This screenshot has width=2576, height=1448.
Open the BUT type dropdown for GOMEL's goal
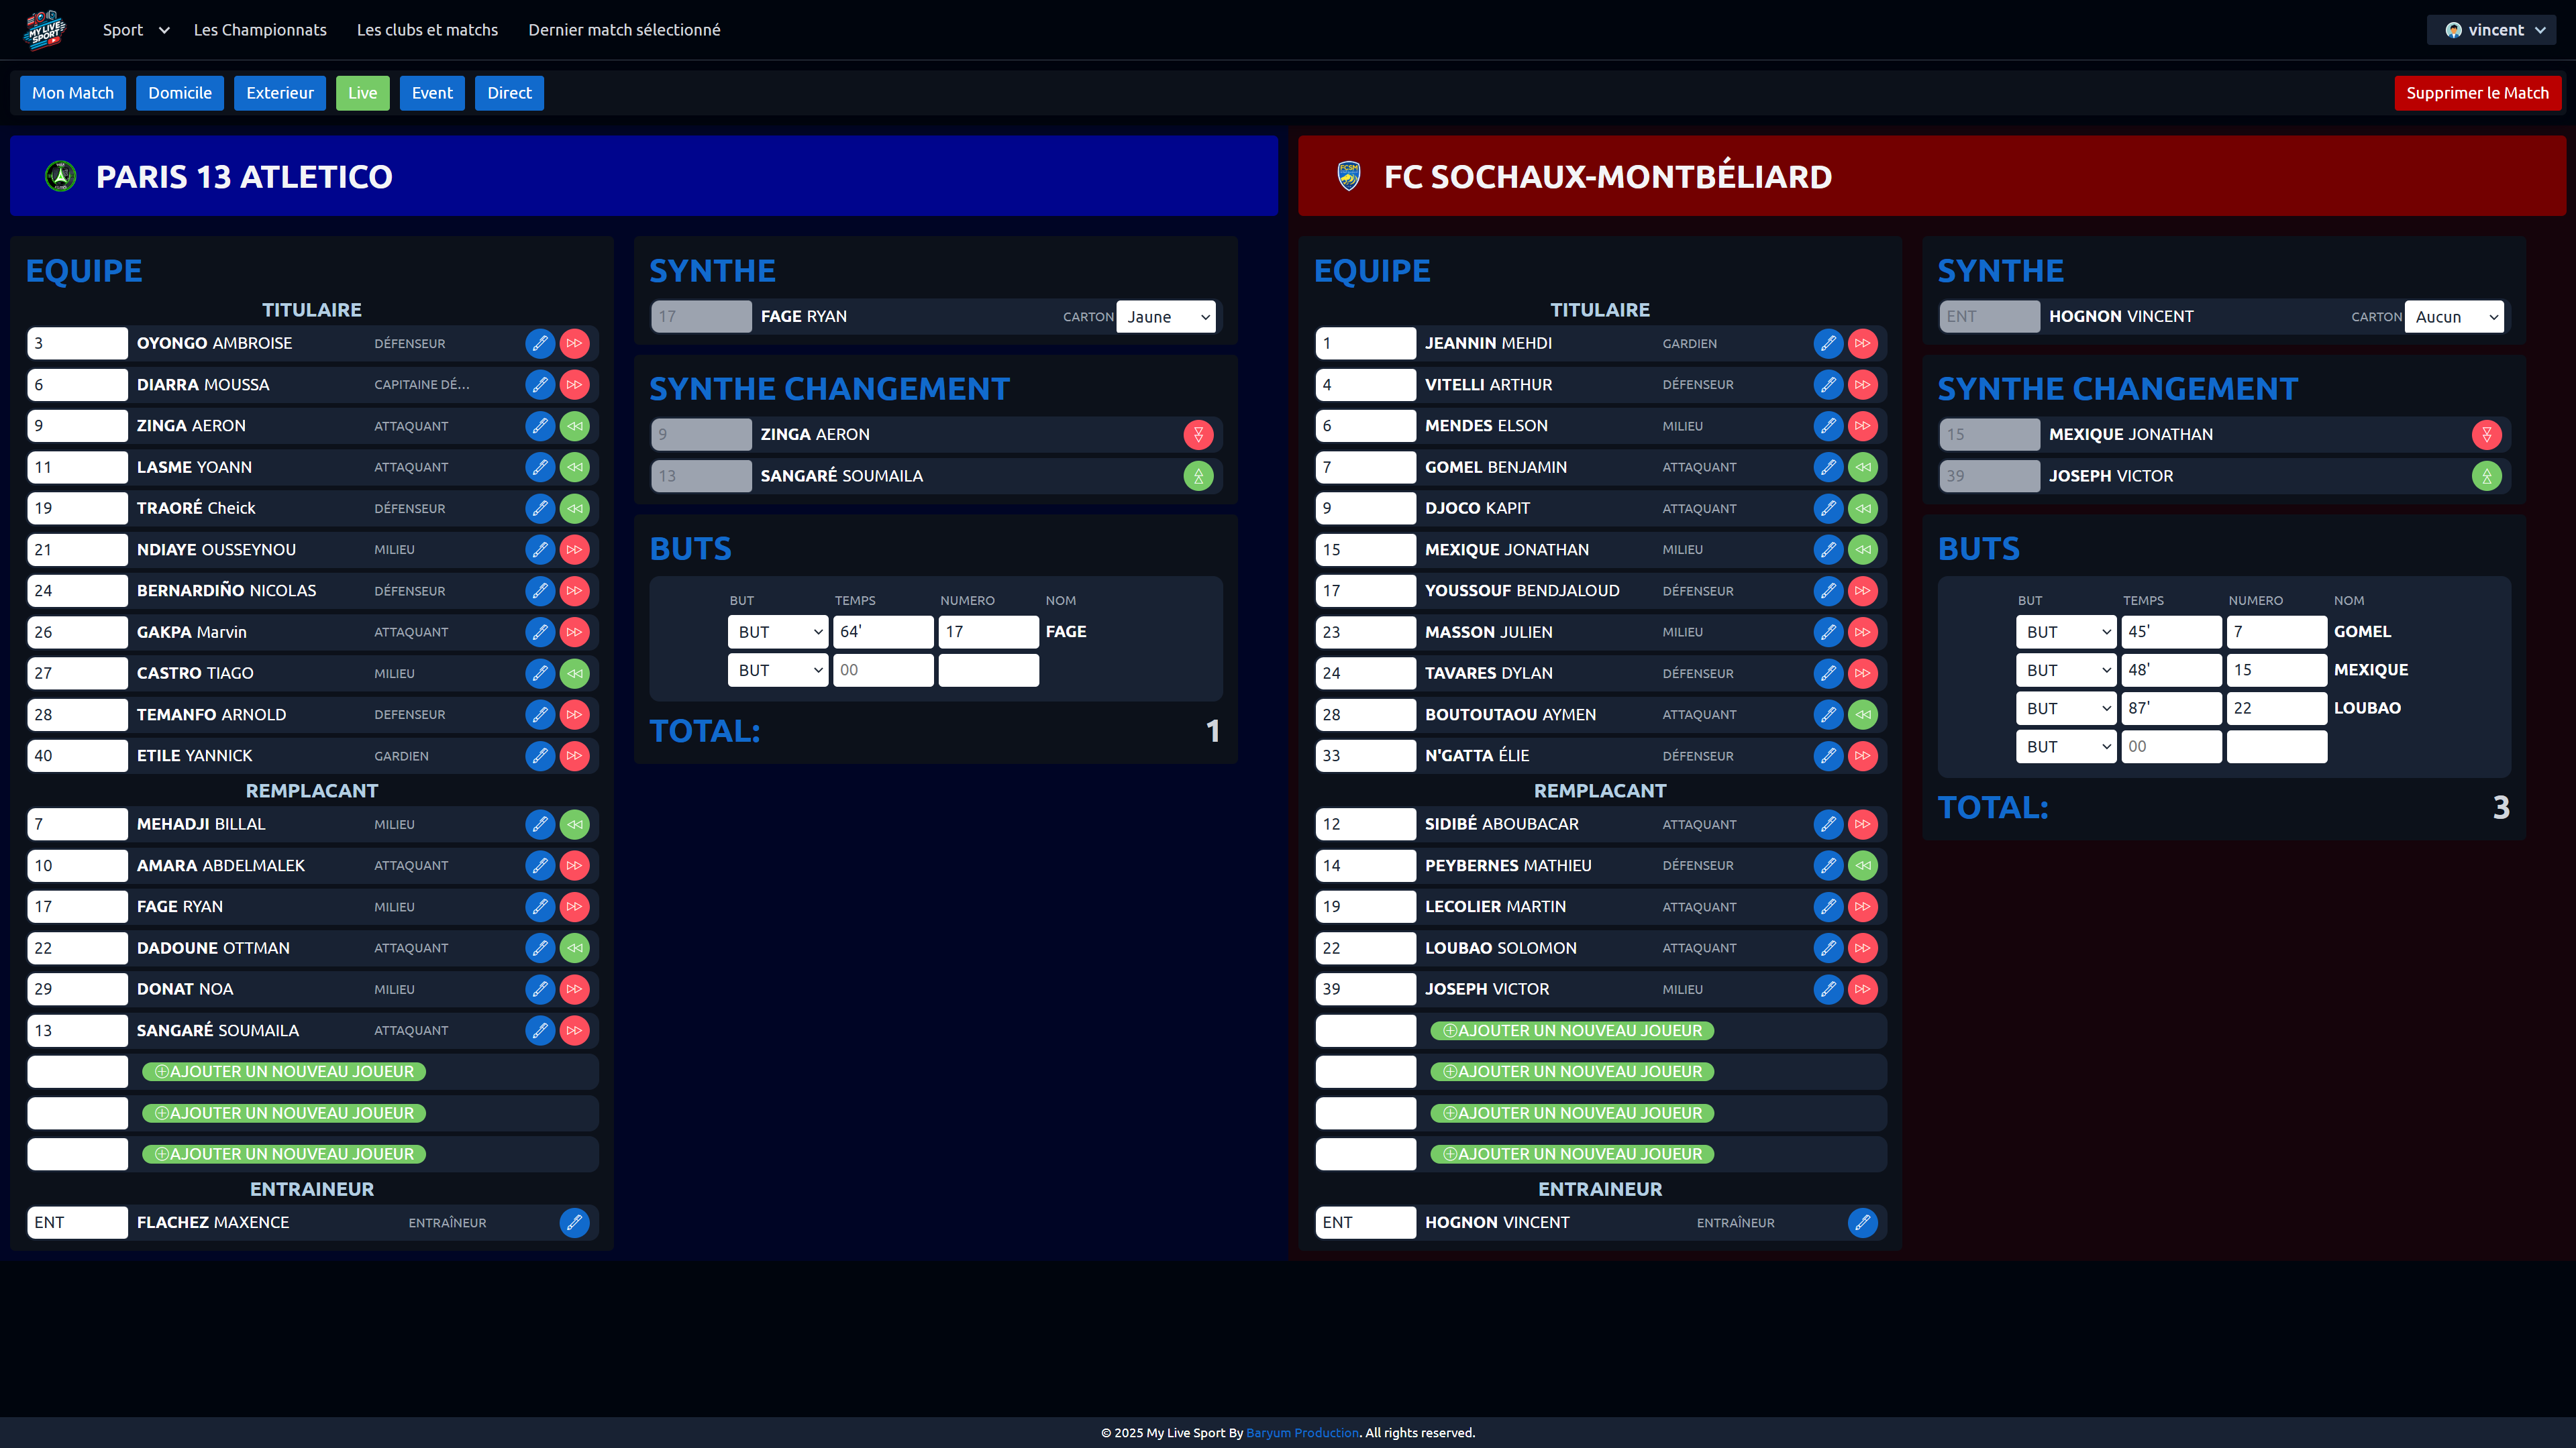(x=2066, y=632)
